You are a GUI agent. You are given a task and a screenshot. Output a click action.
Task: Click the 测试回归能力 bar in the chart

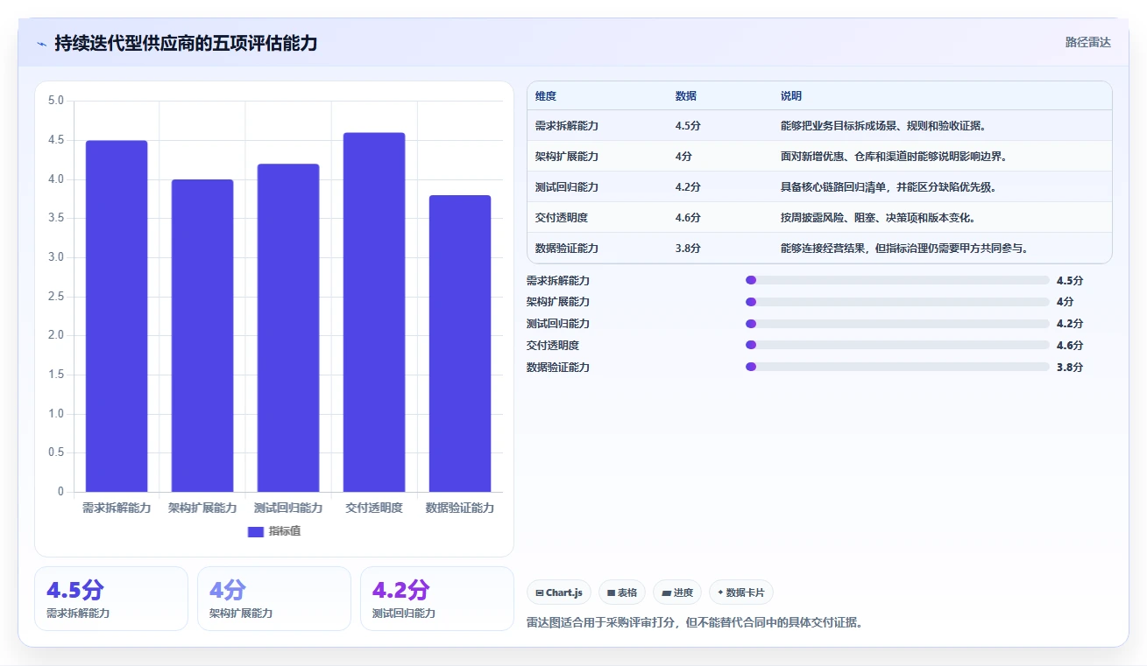(x=288, y=327)
